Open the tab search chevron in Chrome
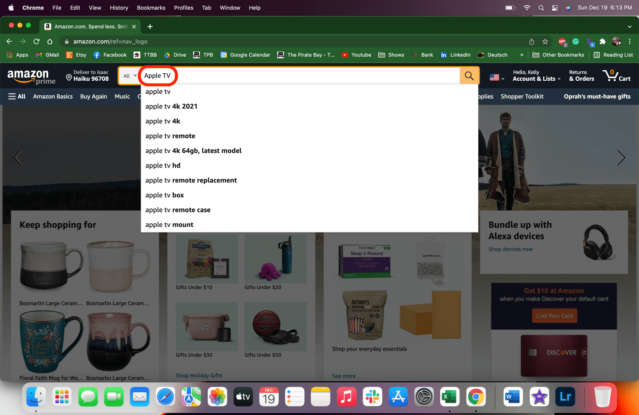Screen dimensions: 639x415 pyautogui.click(x=630, y=27)
